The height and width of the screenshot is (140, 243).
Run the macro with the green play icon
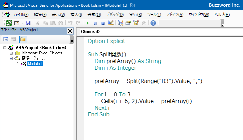click(87, 23)
